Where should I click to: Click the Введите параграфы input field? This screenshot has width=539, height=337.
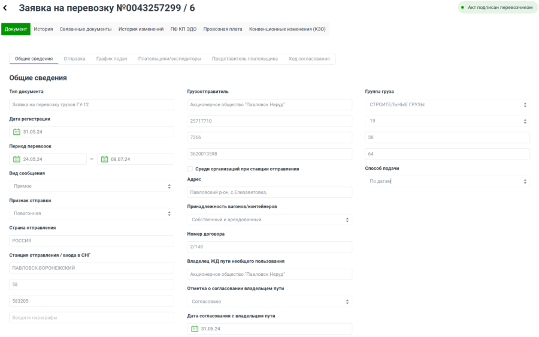(91, 317)
